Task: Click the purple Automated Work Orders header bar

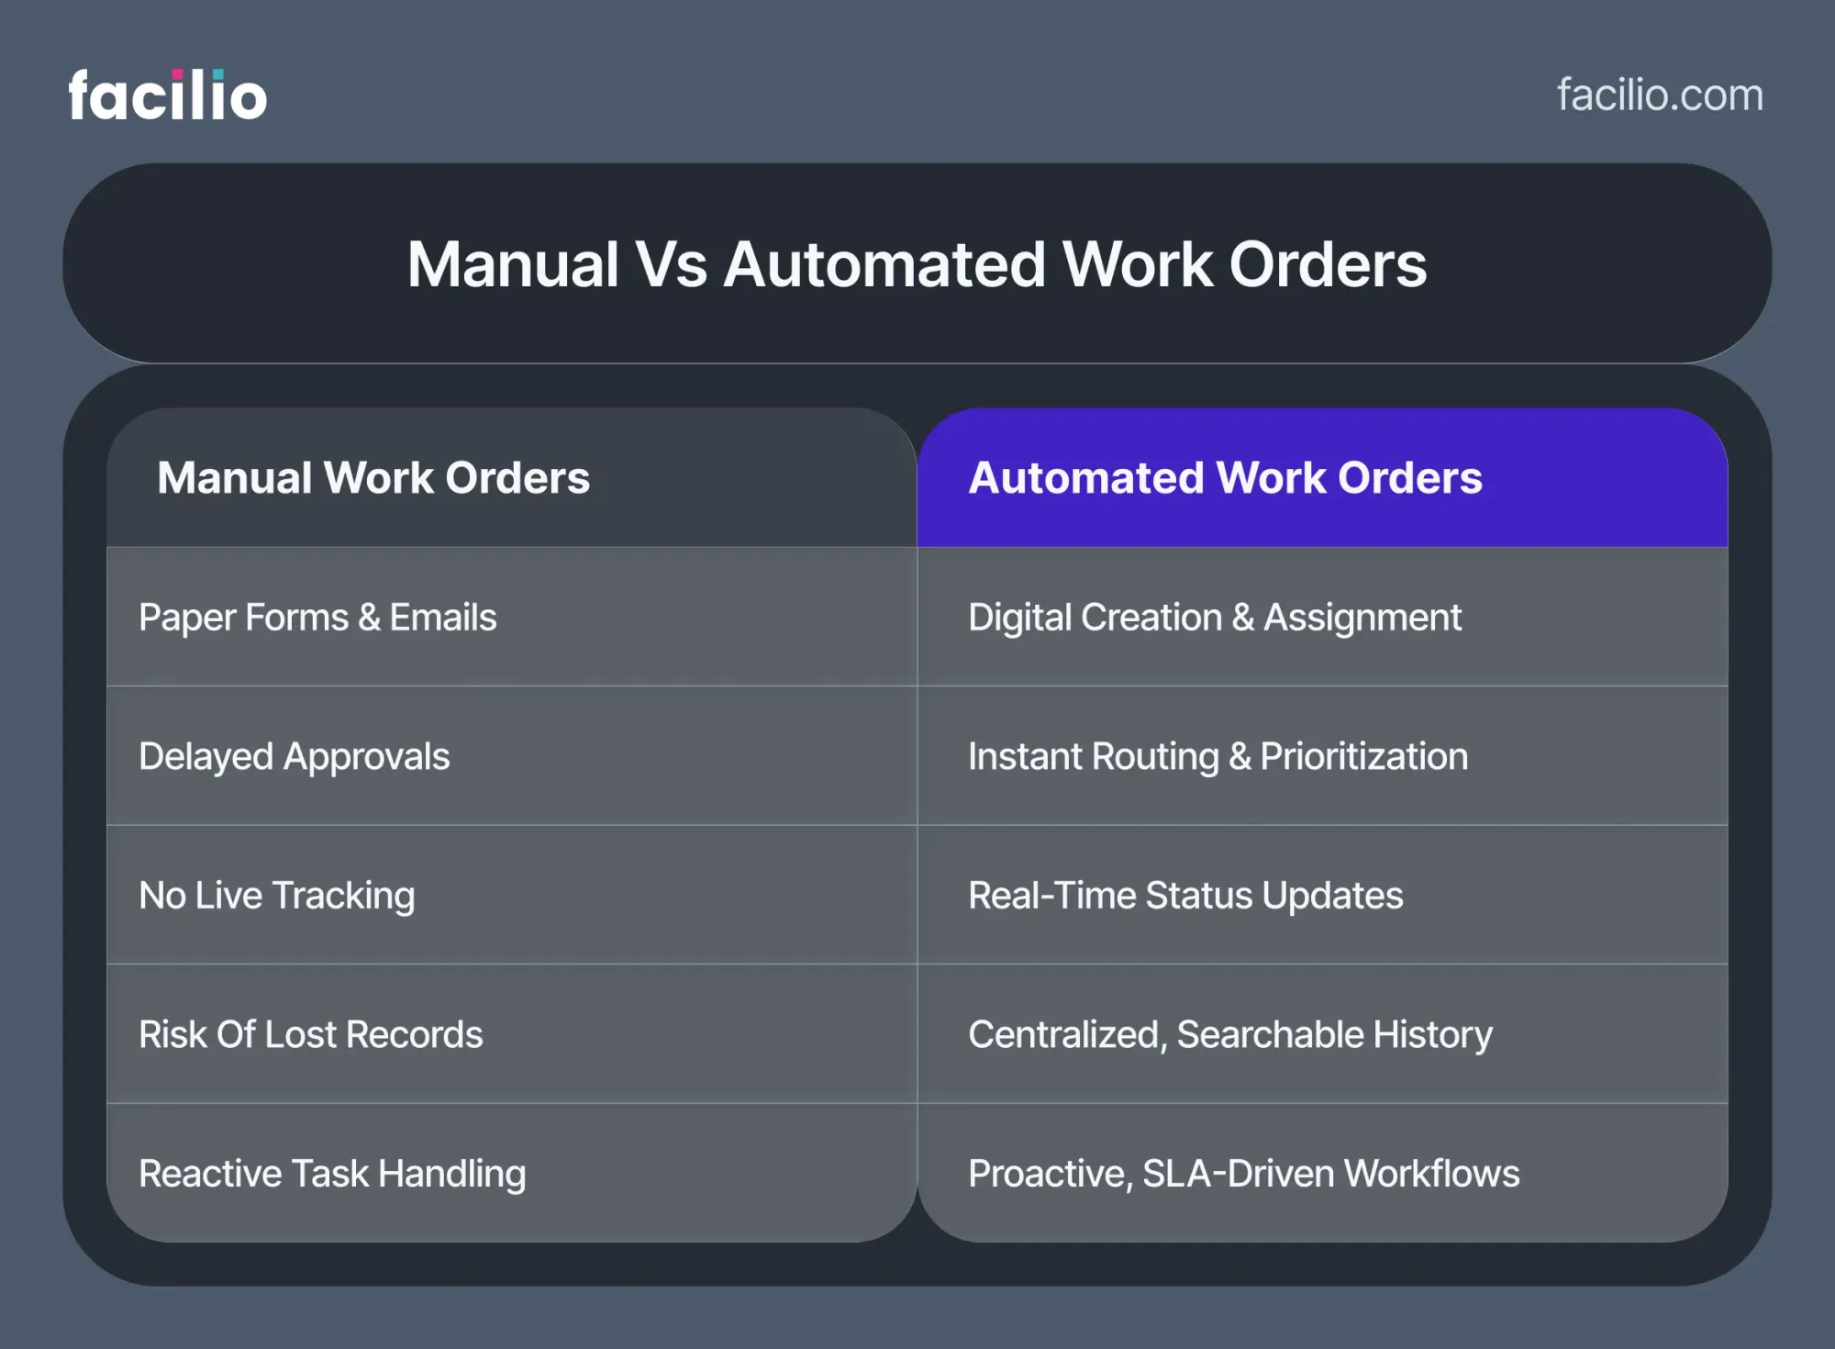Action: click(1326, 478)
